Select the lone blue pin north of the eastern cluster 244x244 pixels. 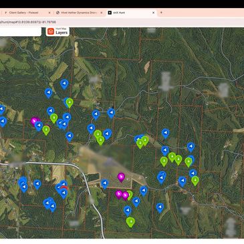point(165,133)
